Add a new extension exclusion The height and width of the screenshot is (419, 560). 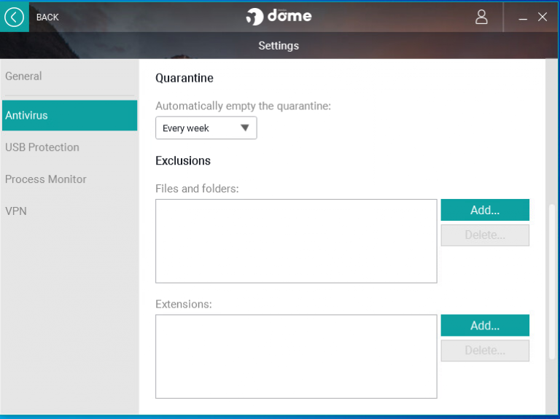pyautogui.click(x=485, y=326)
